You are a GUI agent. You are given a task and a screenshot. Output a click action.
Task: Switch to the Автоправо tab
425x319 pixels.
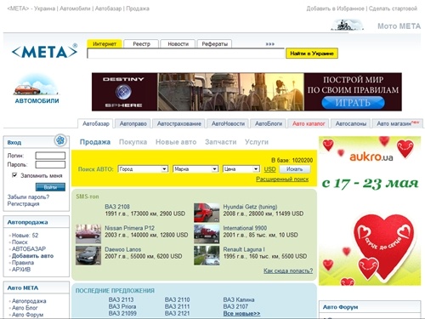133,123
